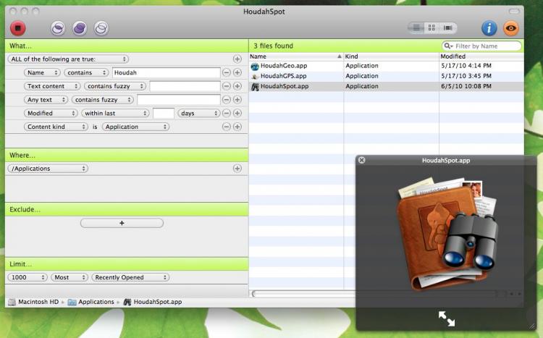Open the Modified attribute dropdown
Screen dimensions: 543x338
click(x=51, y=113)
